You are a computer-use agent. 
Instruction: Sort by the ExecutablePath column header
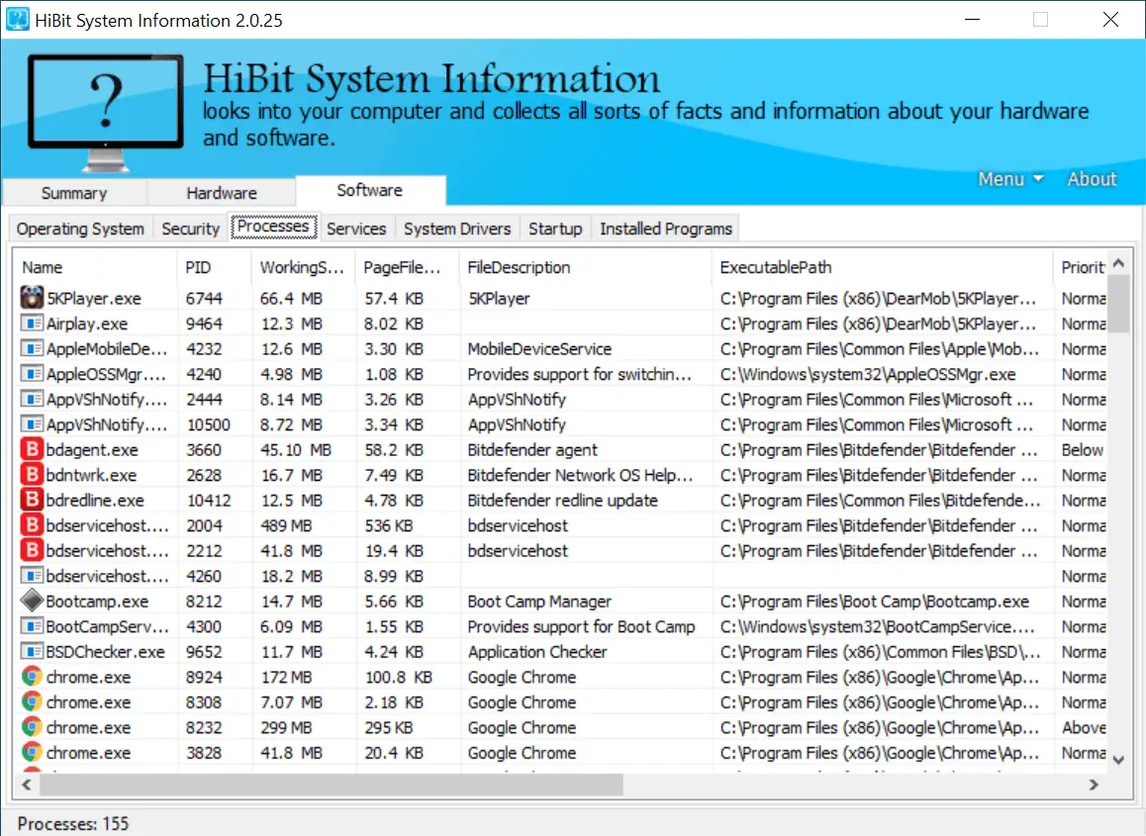point(882,267)
